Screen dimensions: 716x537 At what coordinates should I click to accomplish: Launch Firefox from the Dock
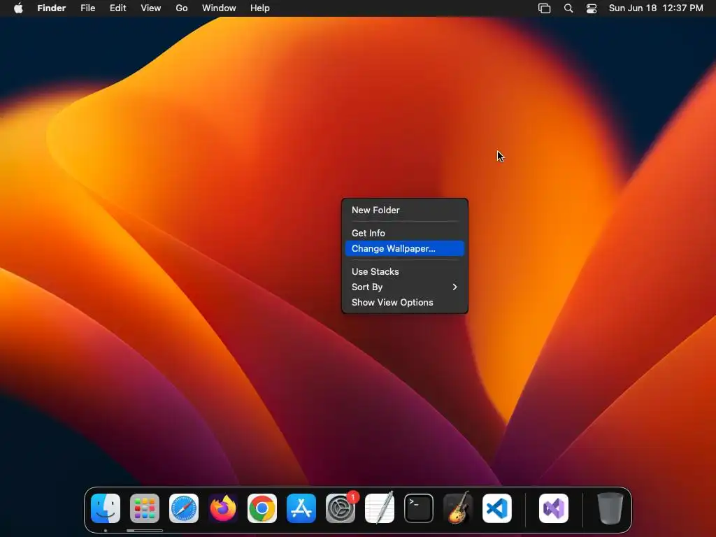coord(223,508)
